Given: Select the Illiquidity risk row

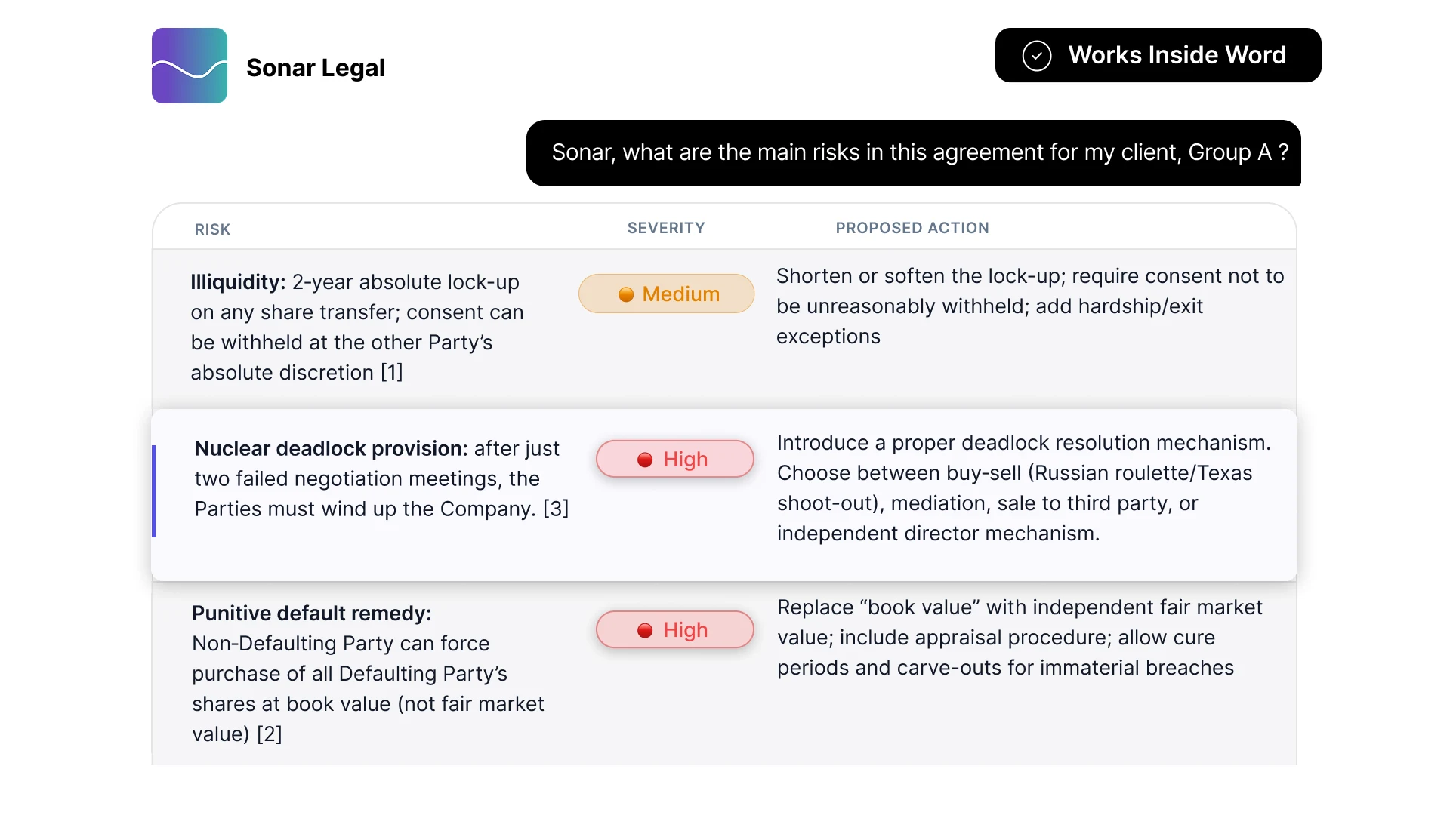Looking at the screenshot, I should point(355,327).
